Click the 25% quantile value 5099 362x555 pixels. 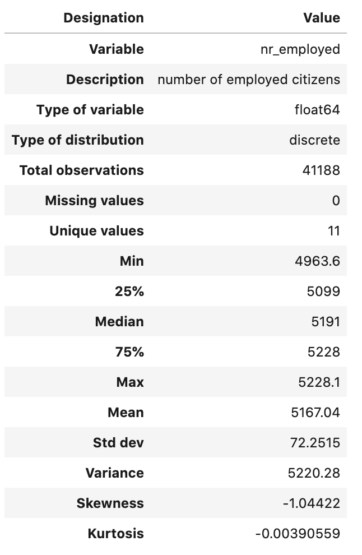pyautogui.click(x=323, y=292)
